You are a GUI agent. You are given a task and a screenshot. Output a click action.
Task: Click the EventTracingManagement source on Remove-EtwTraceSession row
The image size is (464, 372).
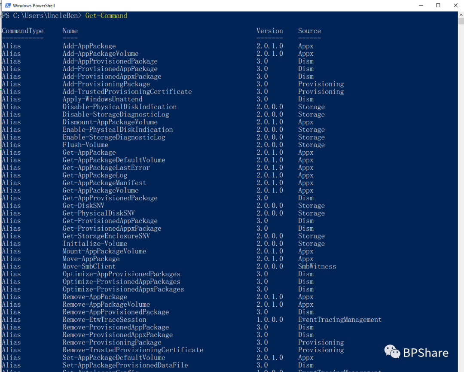(340, 320)
